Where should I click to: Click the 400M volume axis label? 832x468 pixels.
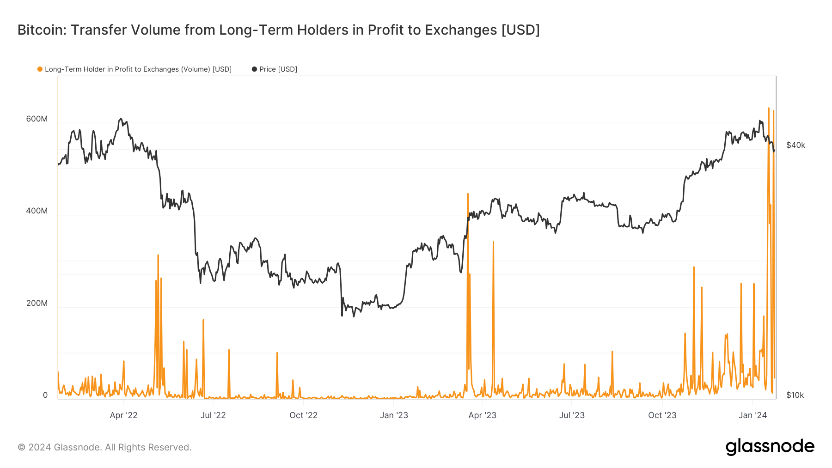coord(37,211)
